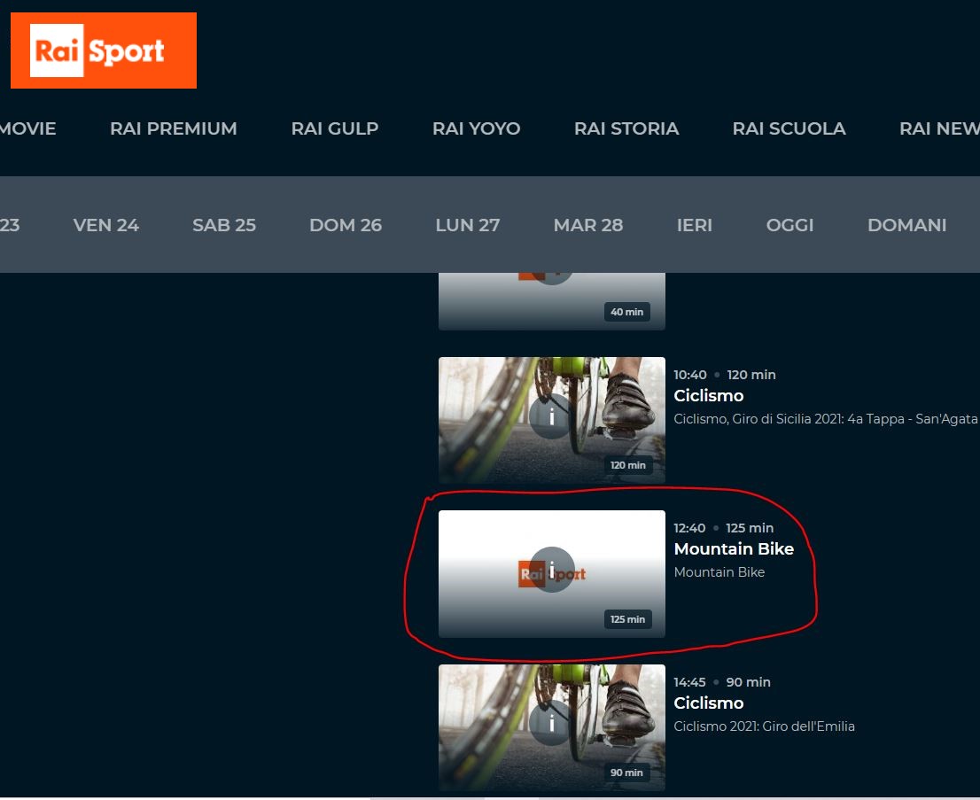Switch to RAI STORIA channel
The height and width of the screenshot is (800, 980).
(626, 128)
